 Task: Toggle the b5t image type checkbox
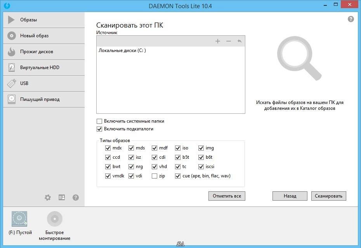coord(178,157)
